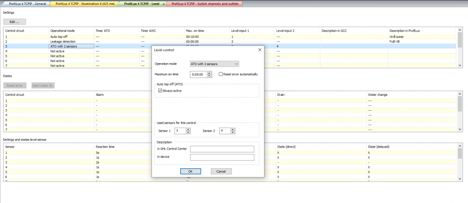This screenshot has width=468, height=203.
Task: Decrease Sensor 2 value with down arrow
Action: coord(233,132)
